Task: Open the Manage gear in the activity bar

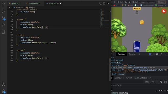Action: coord(3,91)
